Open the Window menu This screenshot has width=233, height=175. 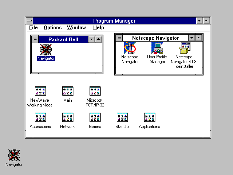tap(76, 28)
